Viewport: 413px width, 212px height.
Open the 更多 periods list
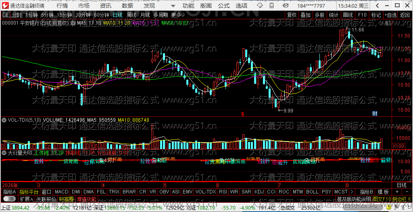click(x=178, y=15)
